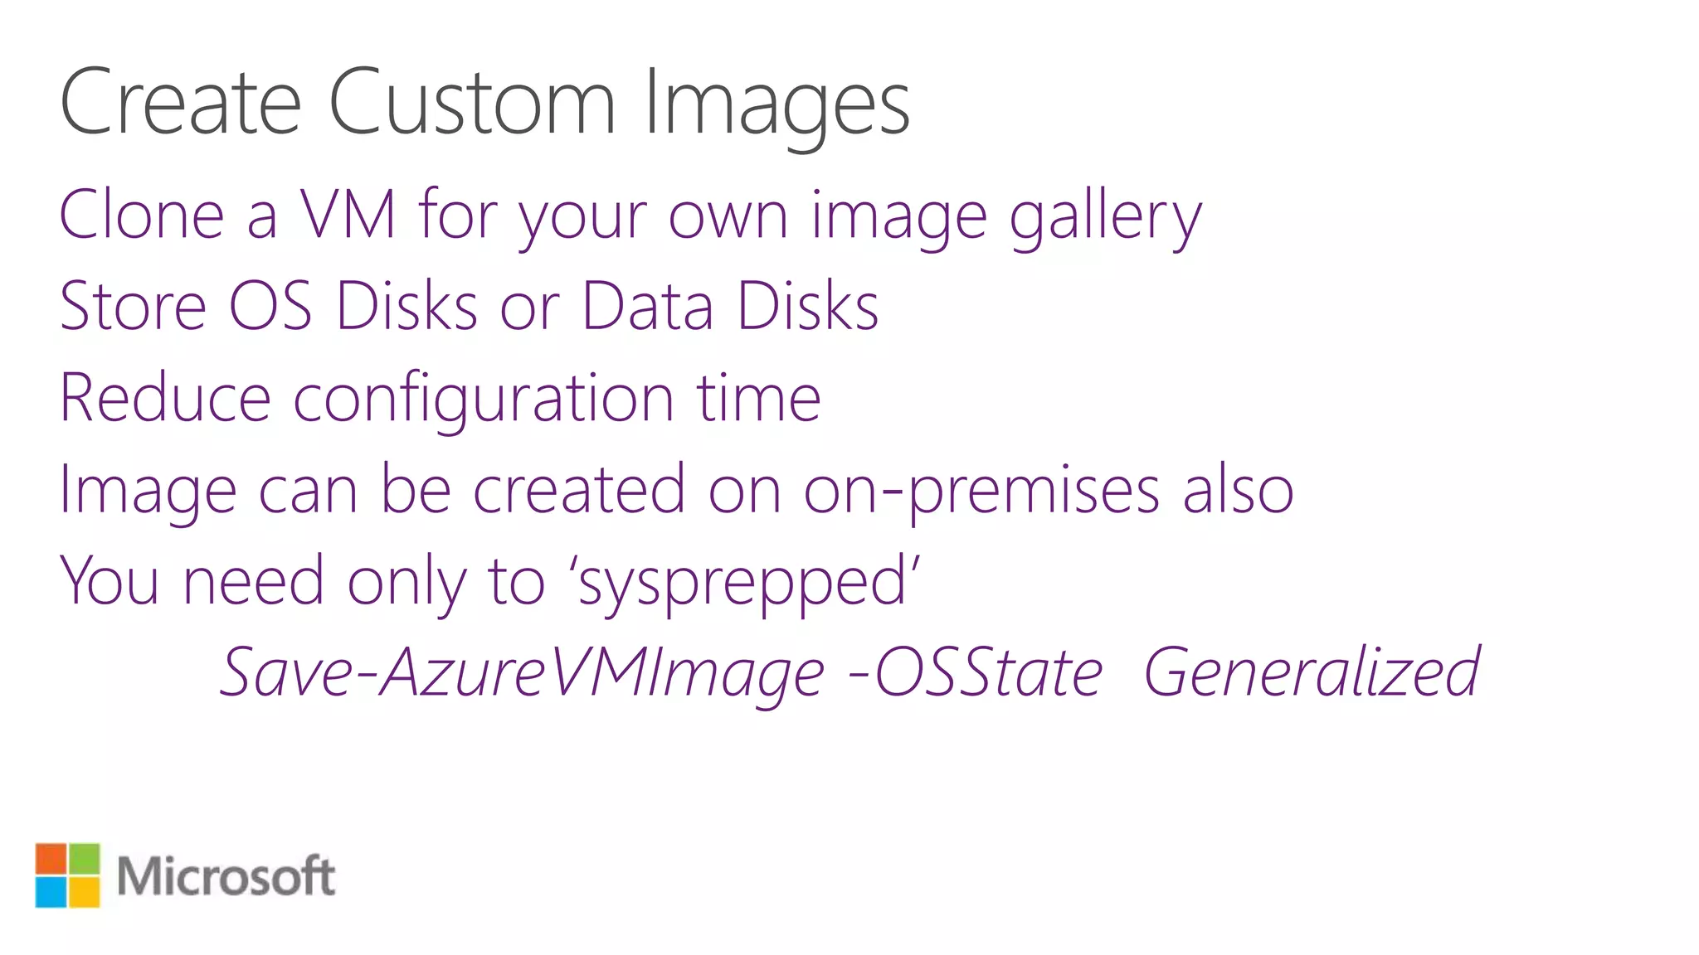Click the Microsoft wordmark text
The height and width of the screenshot is (955, 1699).
[226, 876]
